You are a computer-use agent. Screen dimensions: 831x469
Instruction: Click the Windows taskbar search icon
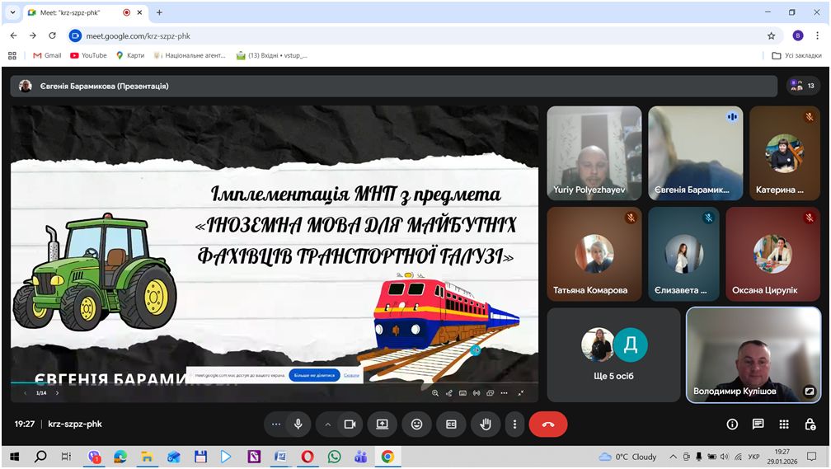tap(40, 456)
